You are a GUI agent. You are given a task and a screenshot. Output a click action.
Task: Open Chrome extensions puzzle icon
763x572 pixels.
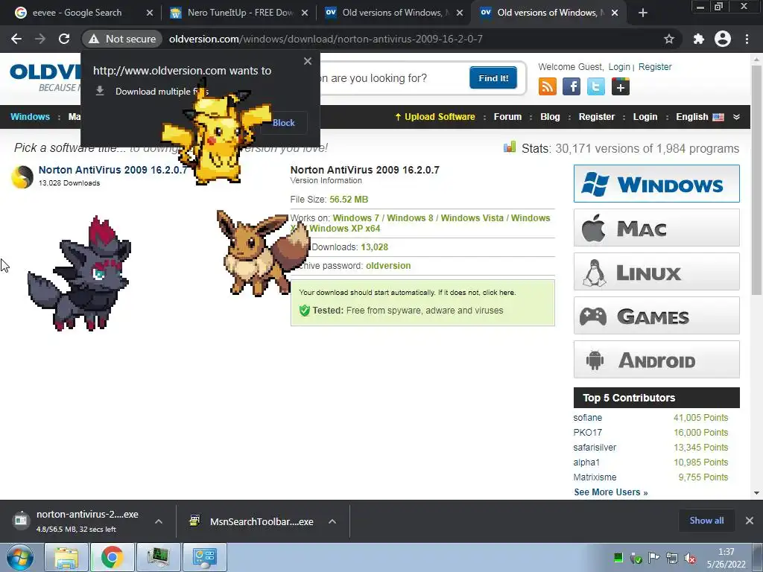pos(699,39)
